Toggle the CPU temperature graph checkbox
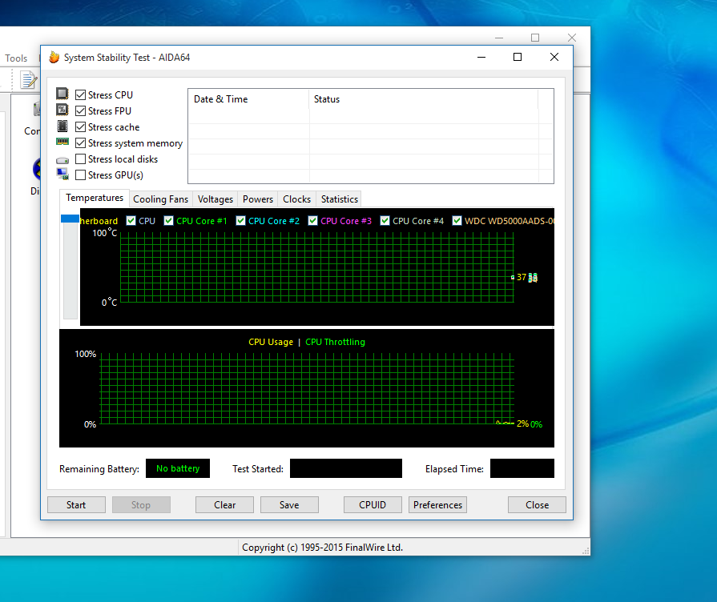The height and width of the screenshot is (602, 717). coord(131,221)
